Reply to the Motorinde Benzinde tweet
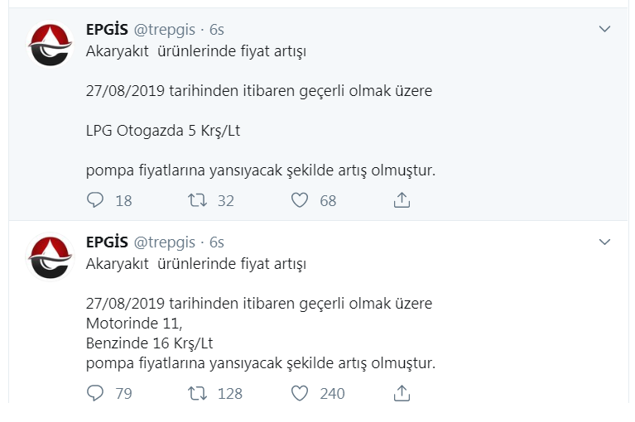 point(95,393)
